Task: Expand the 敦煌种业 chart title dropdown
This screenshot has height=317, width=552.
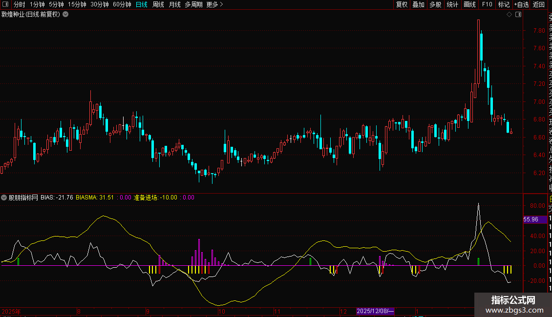Action: tap(65, 14)
